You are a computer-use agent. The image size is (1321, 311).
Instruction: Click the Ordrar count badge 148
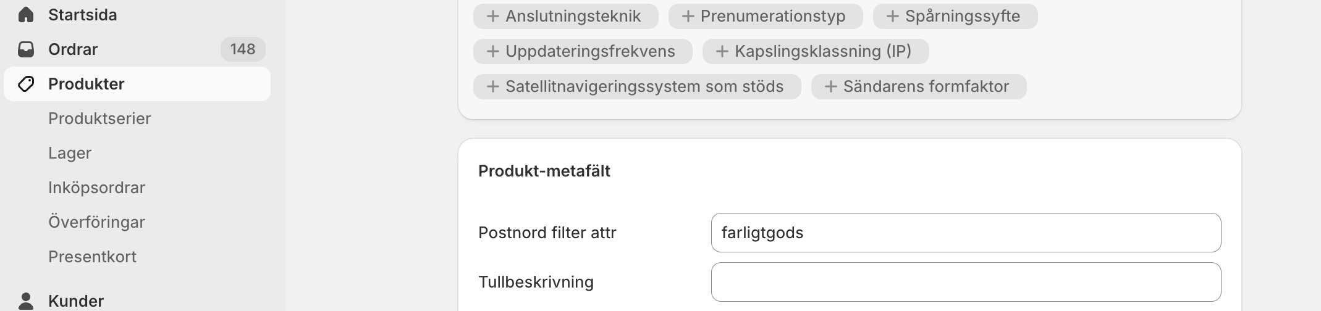242,49
